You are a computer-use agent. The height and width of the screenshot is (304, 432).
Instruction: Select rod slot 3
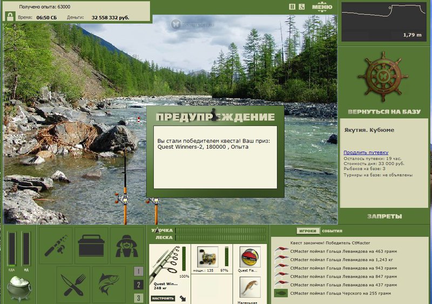tap(139, 298)
